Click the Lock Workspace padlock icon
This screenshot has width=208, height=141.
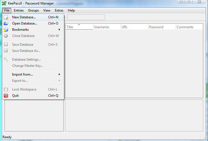point(6,89)
